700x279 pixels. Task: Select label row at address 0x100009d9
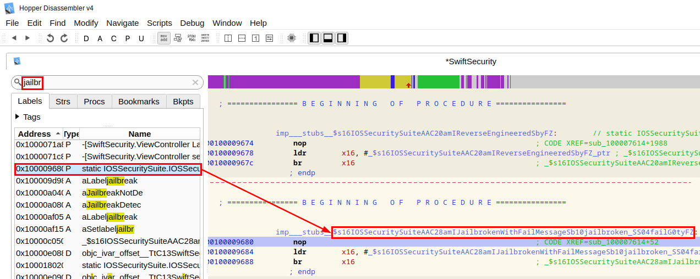point(107,181)
